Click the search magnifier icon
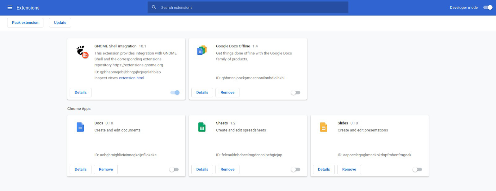Image resolution: width=496 pixels, height=191 pixels. [x=154, y=7]
